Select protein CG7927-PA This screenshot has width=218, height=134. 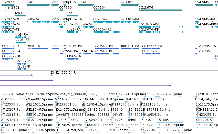pyautogui.click(x=11, y=51)
